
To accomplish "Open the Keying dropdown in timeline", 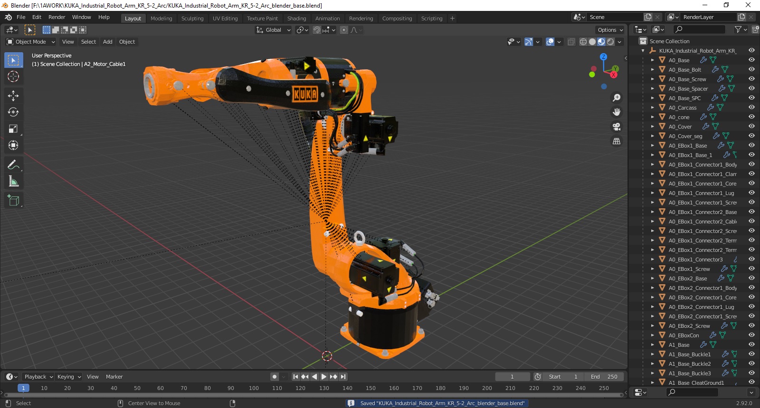I will (69, 377).
